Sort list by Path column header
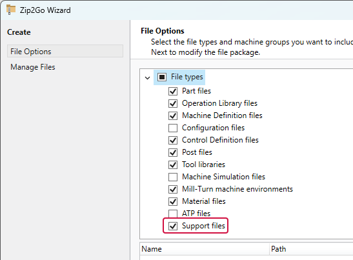This screenshot has height=260, width=353. coord(311,249)
